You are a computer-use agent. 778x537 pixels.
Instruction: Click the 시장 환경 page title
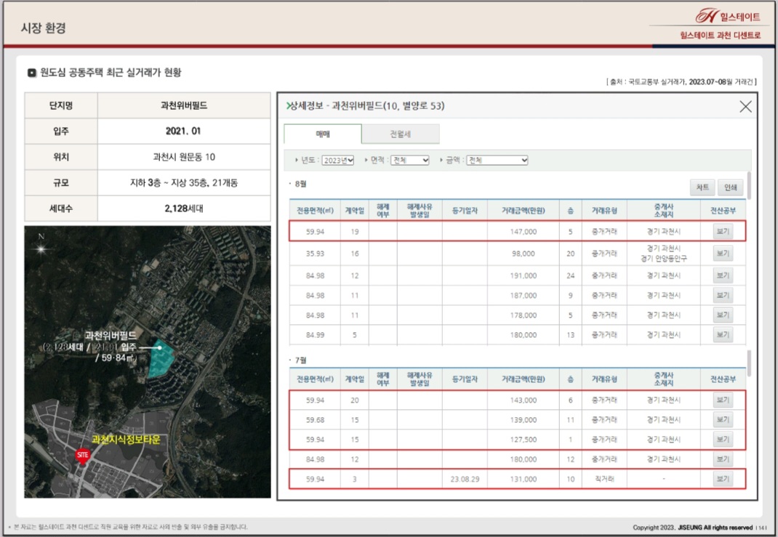[x=43, y=28]
